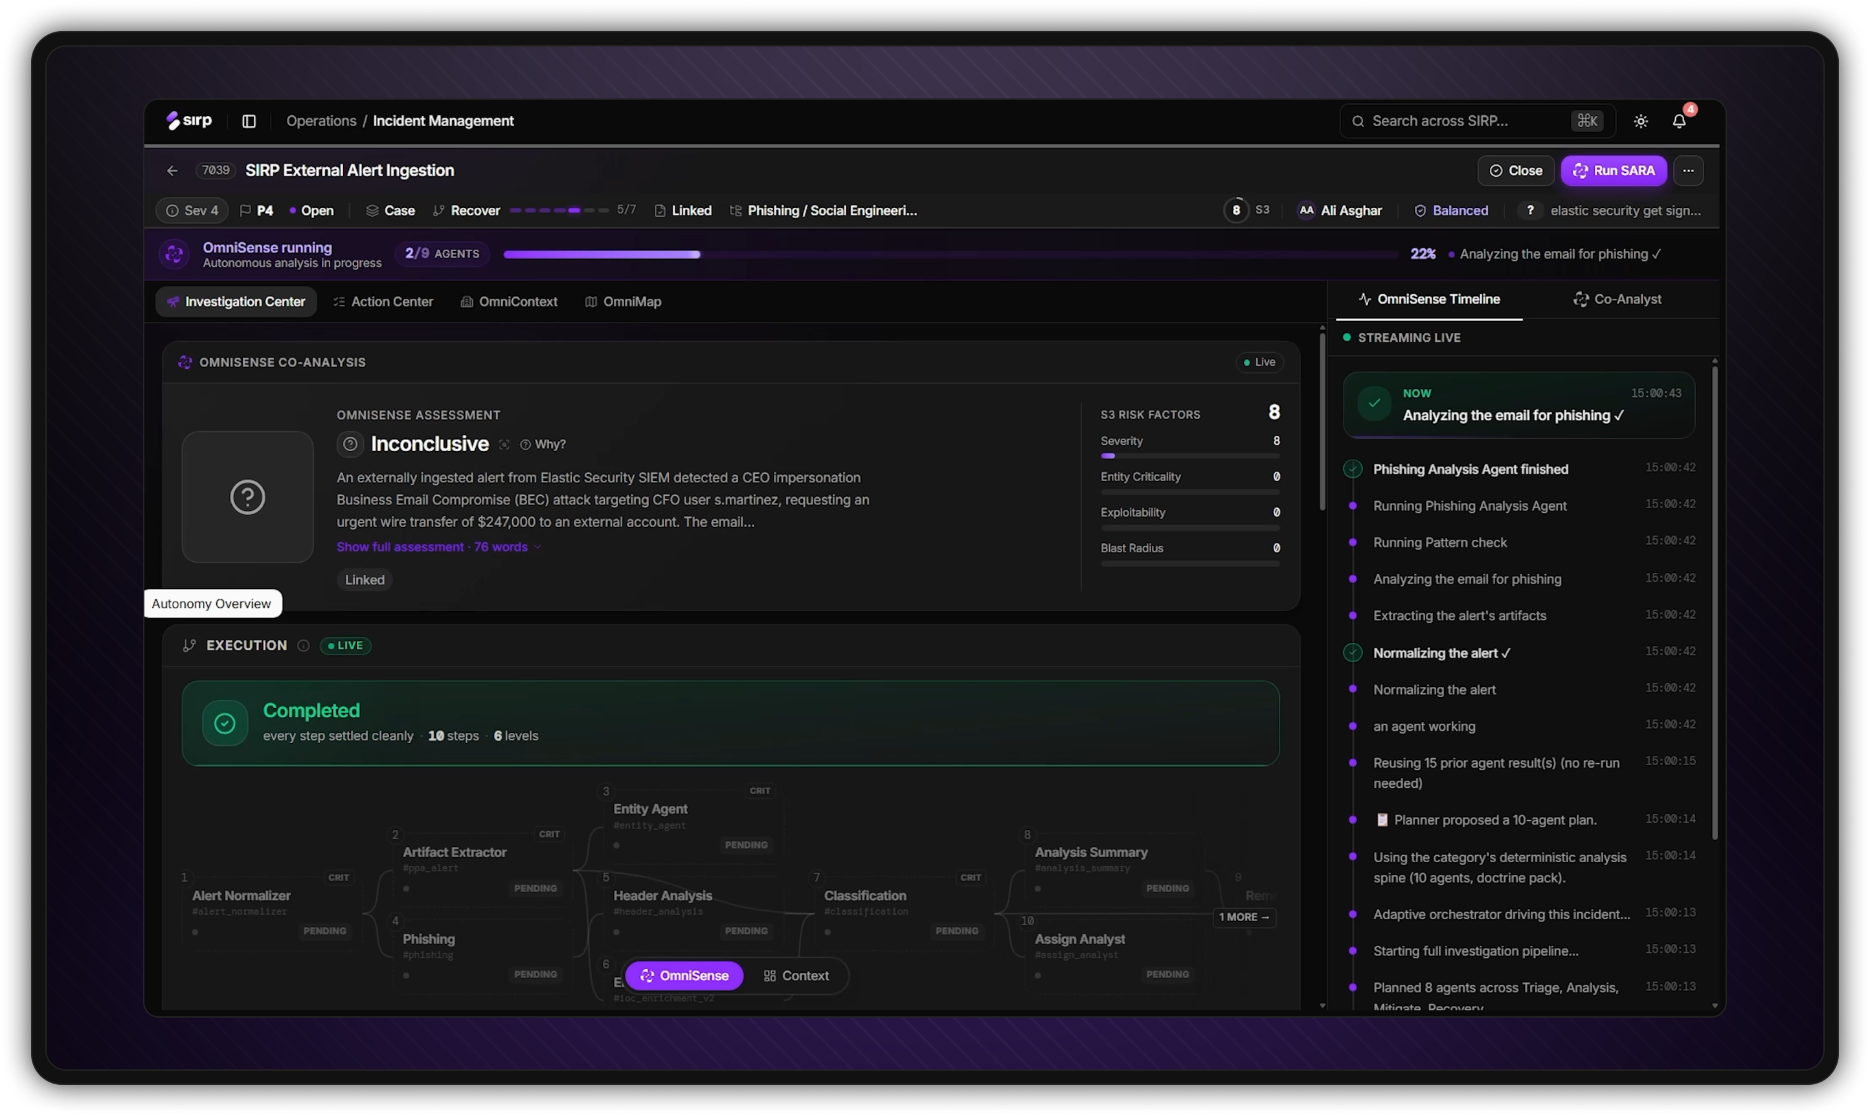Open the Balanced autonomy mode selector

[x=1451, y=210]
